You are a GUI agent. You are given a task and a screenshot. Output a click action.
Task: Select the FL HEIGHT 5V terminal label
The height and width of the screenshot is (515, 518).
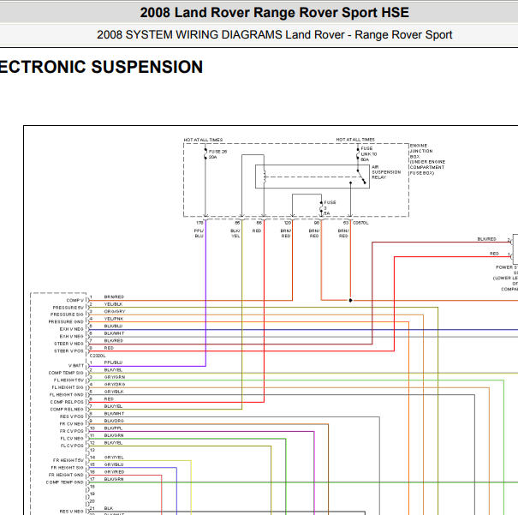tap(68, 380)
